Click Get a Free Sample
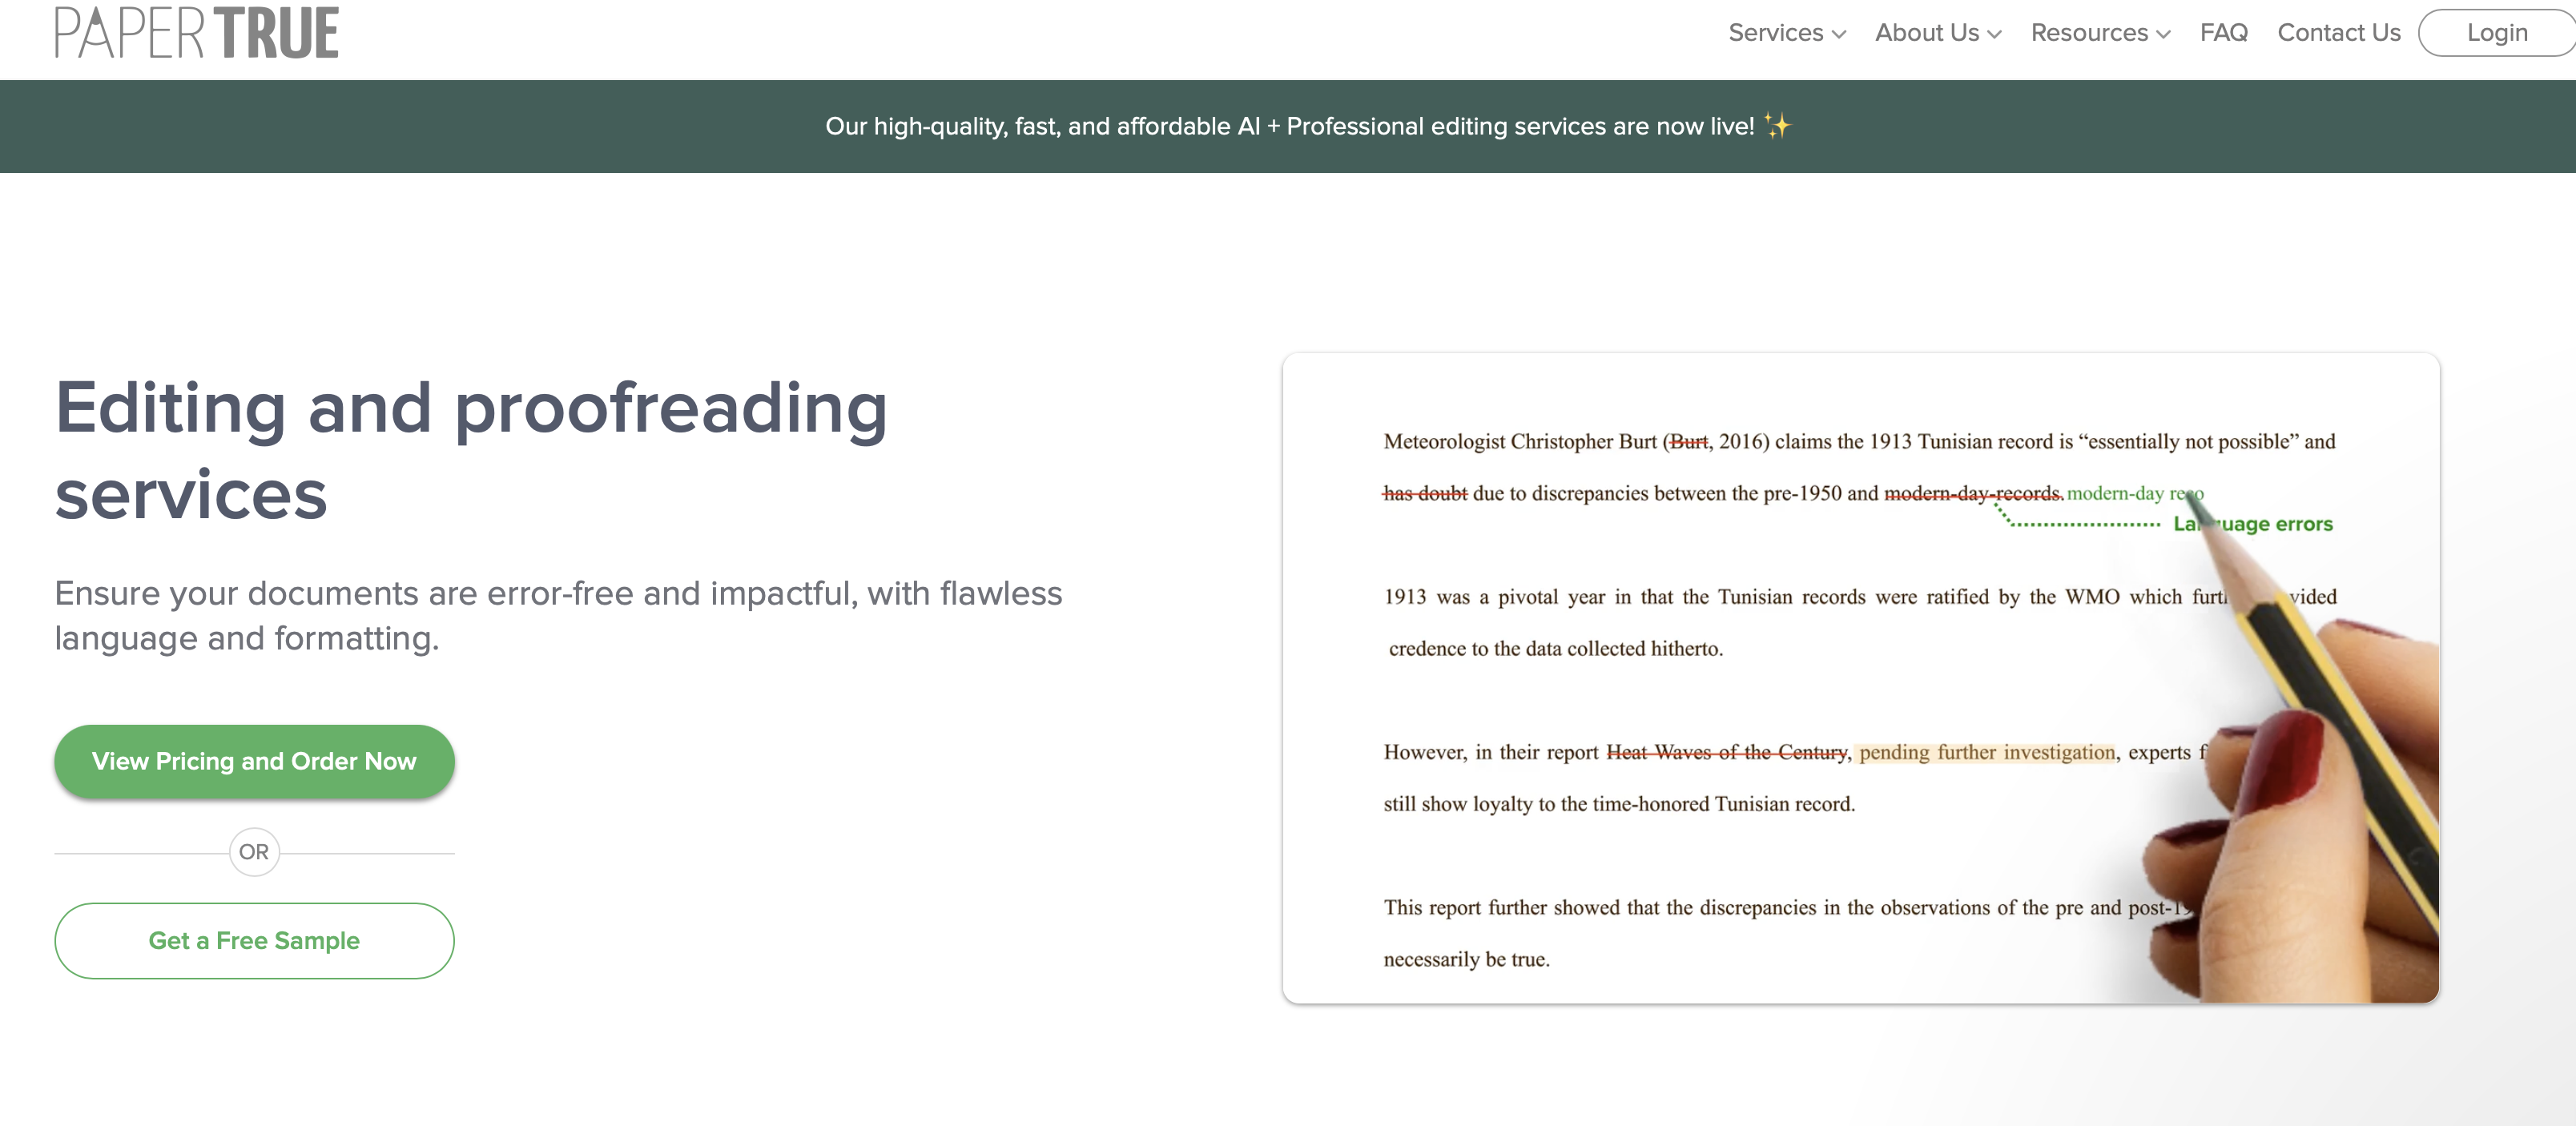The height and width of the screenshot is (1126, 2576). 254,941
